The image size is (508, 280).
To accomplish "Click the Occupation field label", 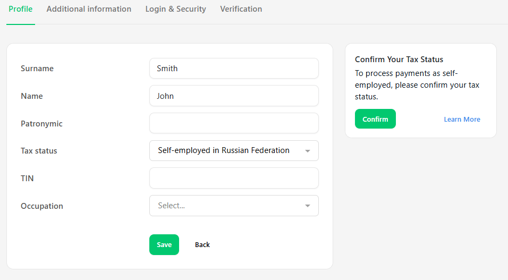I will 42,206.
